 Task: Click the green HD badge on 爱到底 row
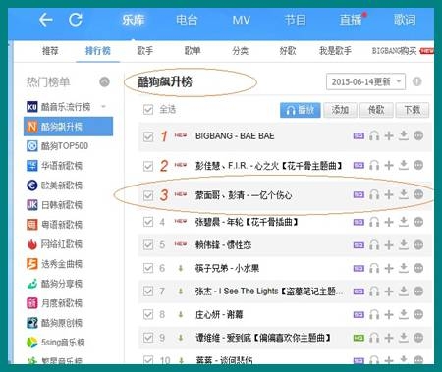pos(359,338)
